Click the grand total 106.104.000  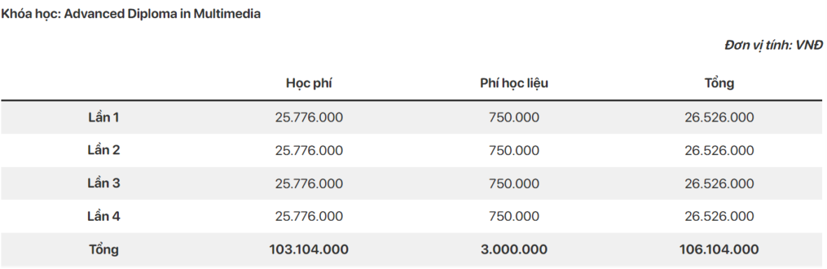(719, 249)
